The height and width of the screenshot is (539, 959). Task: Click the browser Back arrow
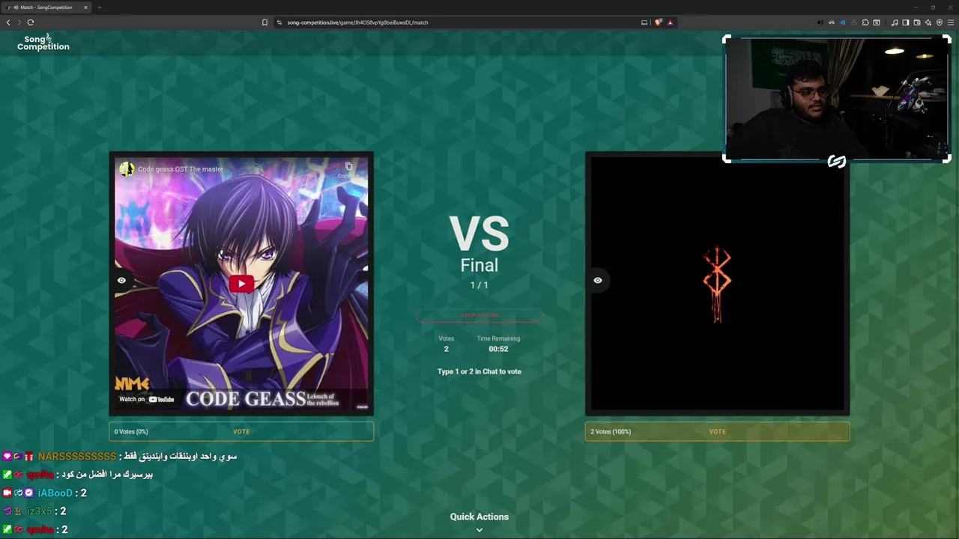click(8, 22)
